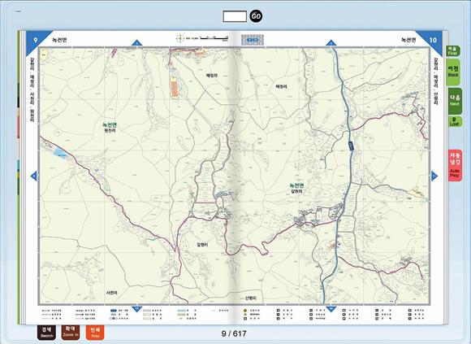Focus the page number input box
The width and height of the screenshot is (471, 344).
pos(235,16)
